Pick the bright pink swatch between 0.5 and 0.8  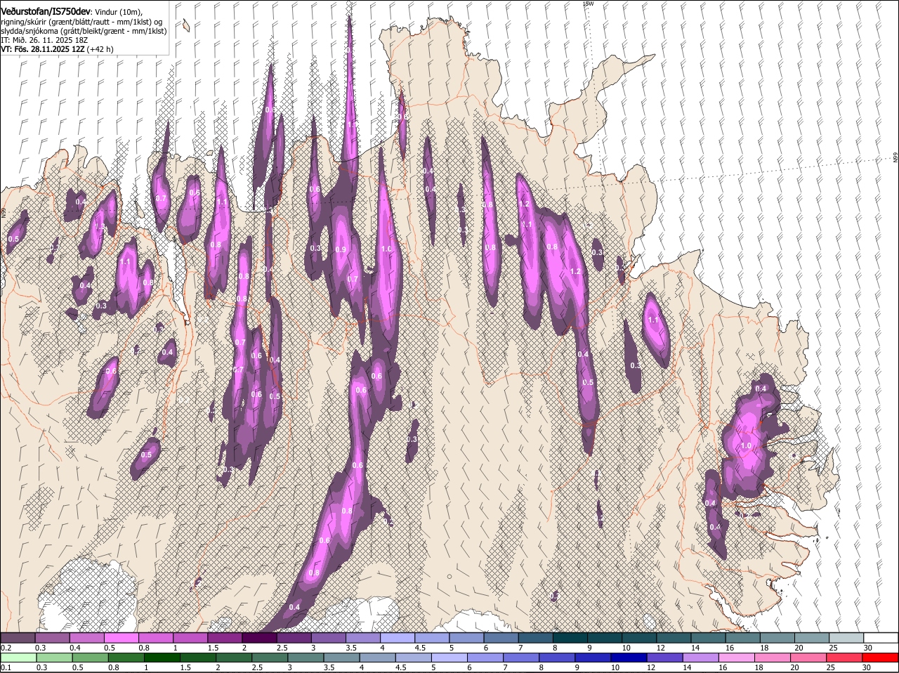[121, 638]
